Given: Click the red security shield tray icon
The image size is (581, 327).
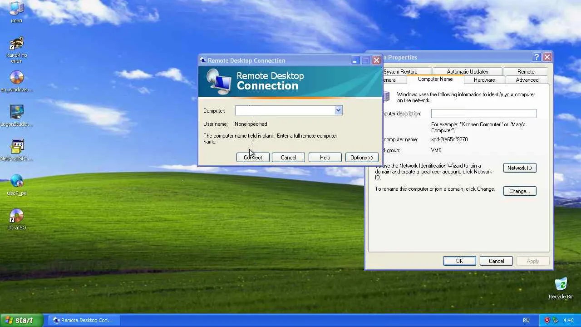Looking at the screenshot, I should (547, 320).
